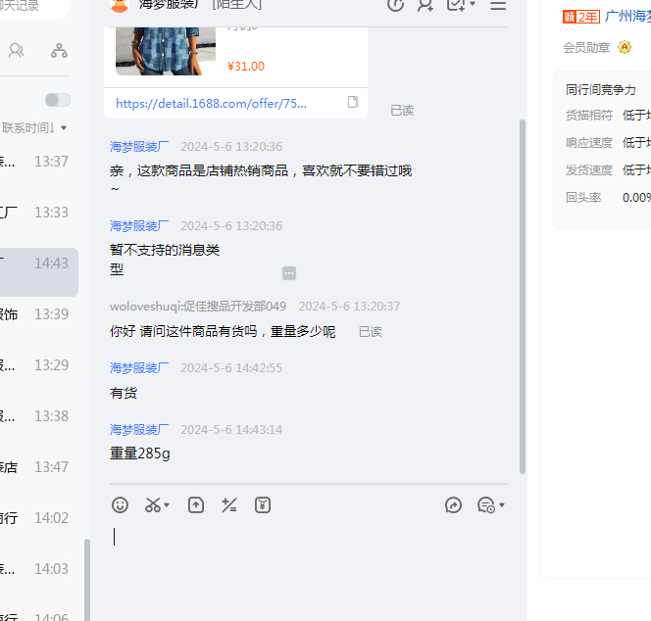The width and height of the screenshot is (651, 621).
Task: Toggle the switch in left sidebar
Action: pos(57,100)
